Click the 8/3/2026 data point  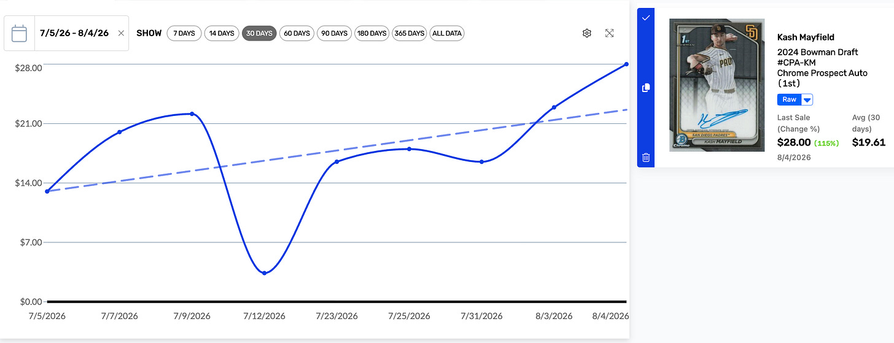554,107
